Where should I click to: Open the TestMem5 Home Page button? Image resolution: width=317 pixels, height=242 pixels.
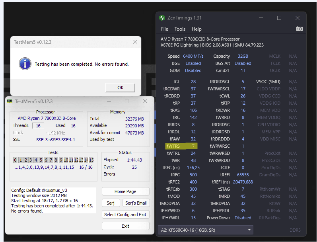[125, 191]
